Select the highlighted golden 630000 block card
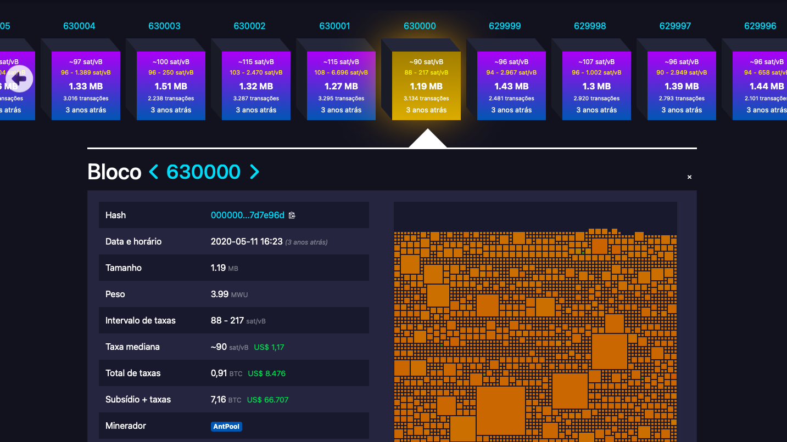787x442 pixels. [426, 85]
